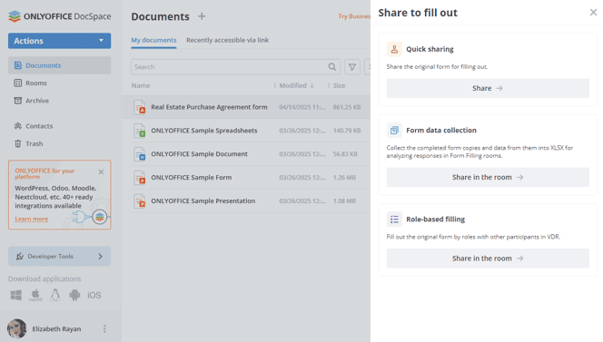The height and width of the screenshot is (342, 603).
Task: Switch to My documents tab
Action: pos(153,40)
